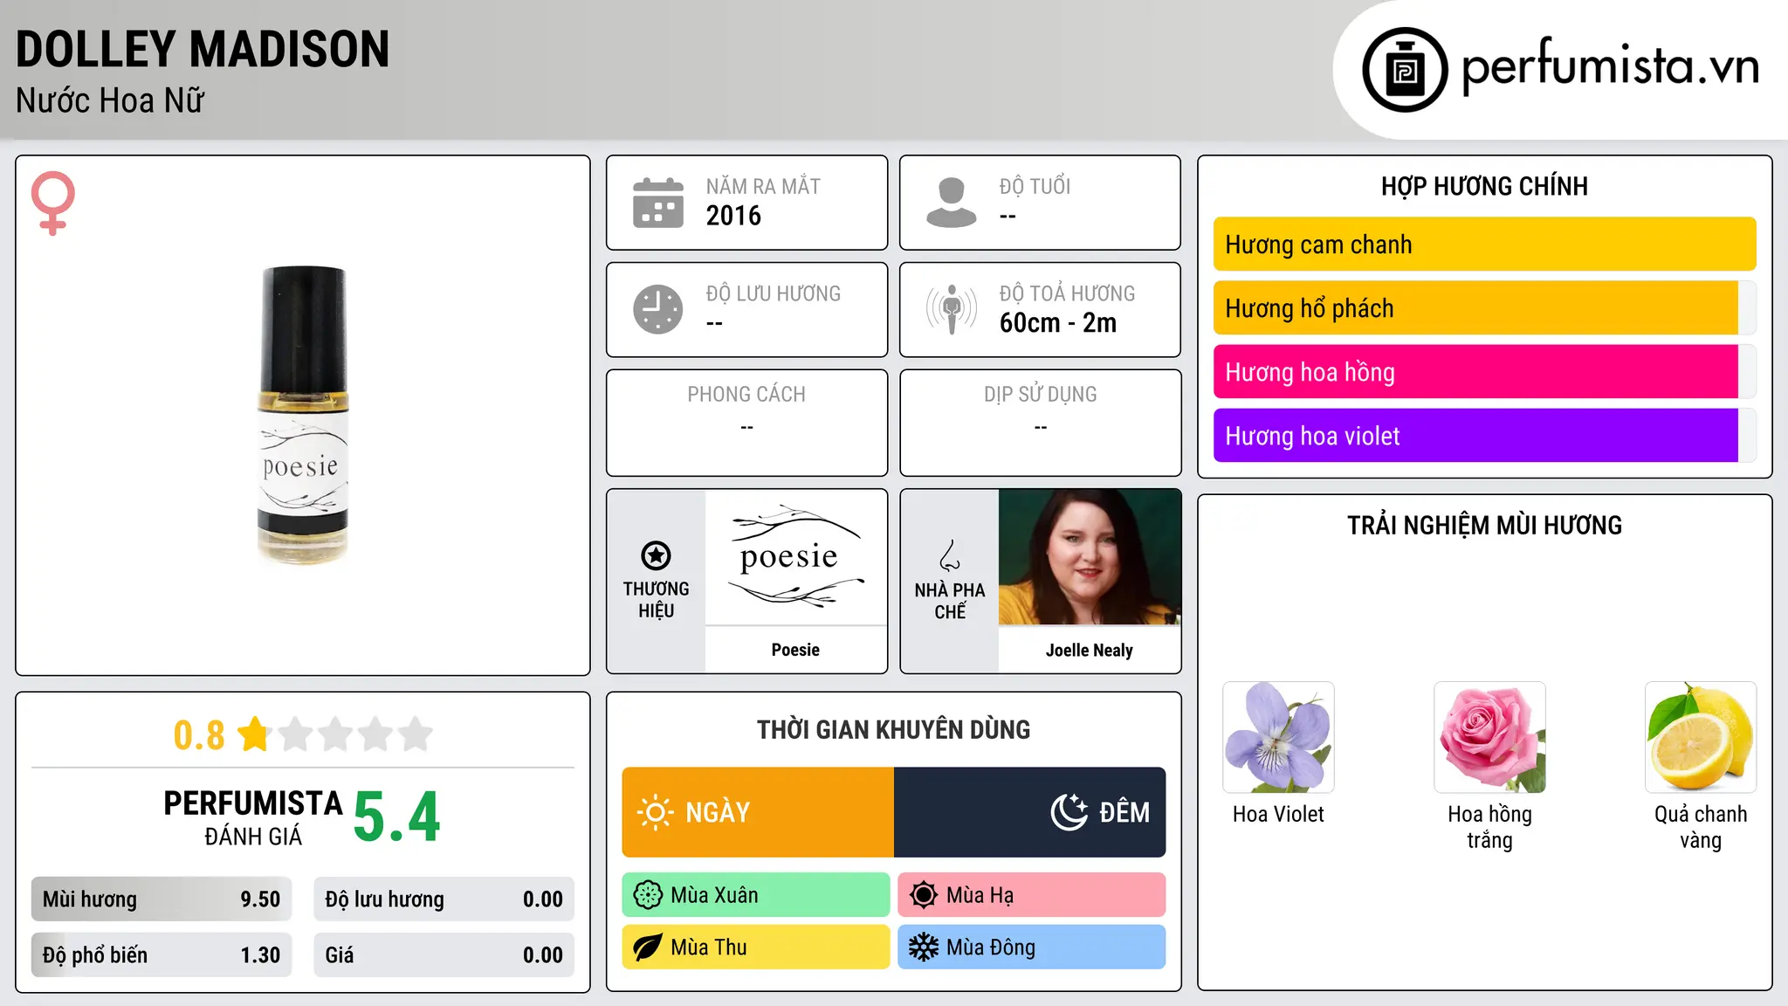Click the Mùa Hạ season button
Image resolution: width=1788 pixels, height=1006 pixels.
[x=1032, y=895]
